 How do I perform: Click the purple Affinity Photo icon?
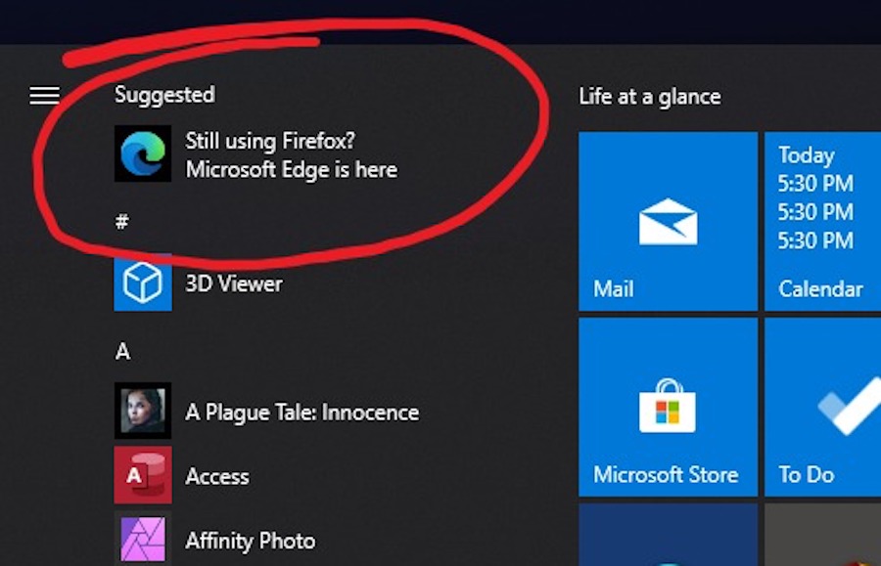(143, 540)
